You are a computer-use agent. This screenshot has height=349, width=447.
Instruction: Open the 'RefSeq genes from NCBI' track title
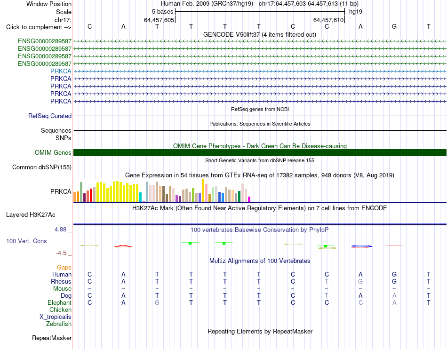click(x=260, y=109)
